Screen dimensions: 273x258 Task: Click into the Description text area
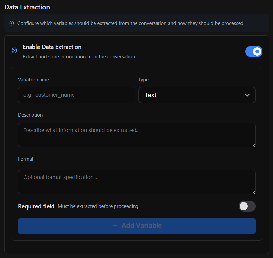[x=136, y=135]
